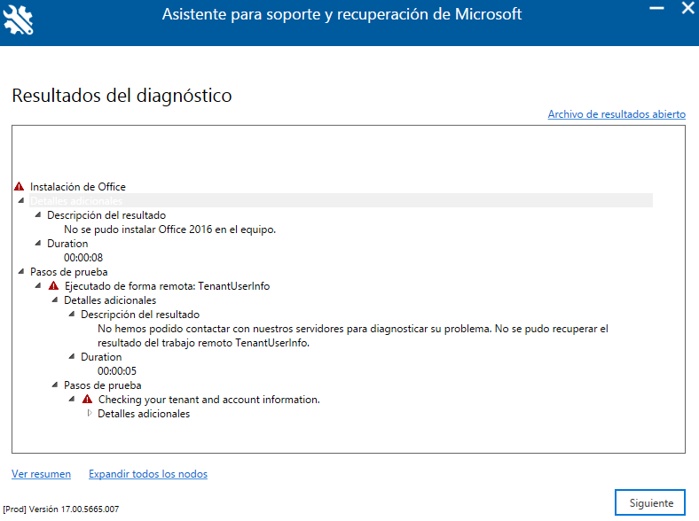The height and width of the screenshot is (521, 699).
Task: Collapse the highlighted Detalles adicionales node at top
Action: pos(21,201)
